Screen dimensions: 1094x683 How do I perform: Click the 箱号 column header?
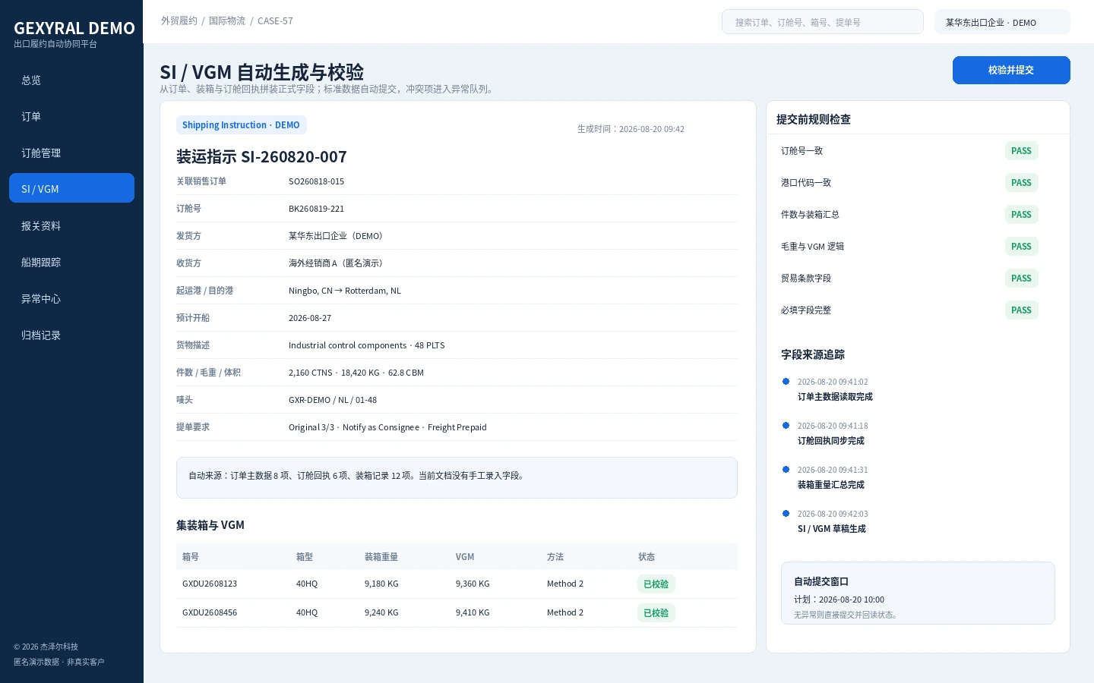point(191,556)
